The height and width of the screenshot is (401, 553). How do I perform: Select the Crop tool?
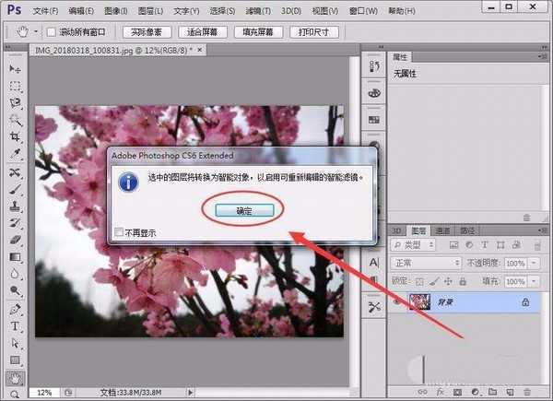click(x=15, y=136)
